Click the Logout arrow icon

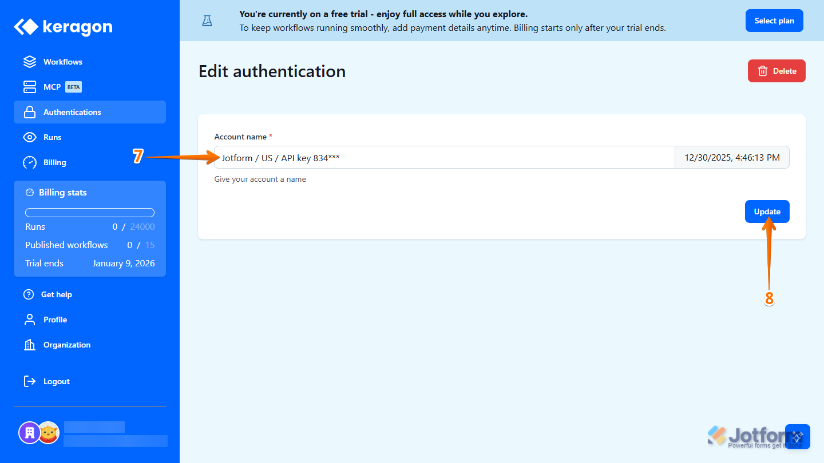29,381
